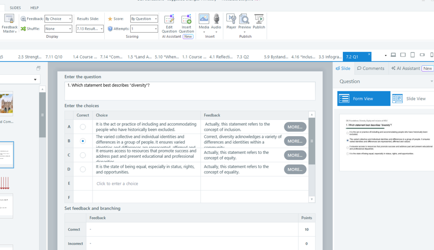Open the Score 'By Question' dropdown
This screenshot has width=434, height=250.
(x=144, y=19)
